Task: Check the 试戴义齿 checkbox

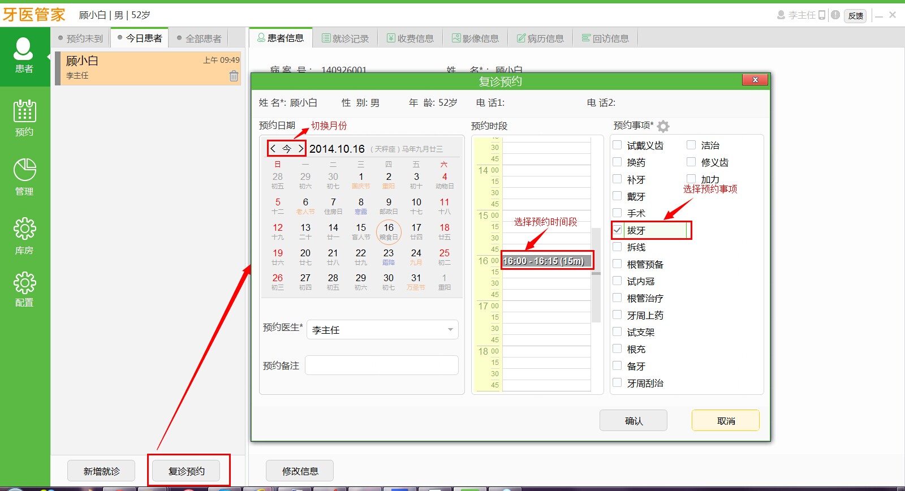Action: point(617,145)
